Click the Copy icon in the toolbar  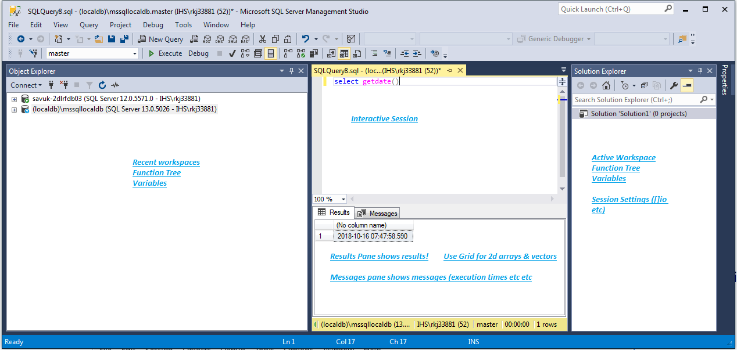[x=275, y=39]
